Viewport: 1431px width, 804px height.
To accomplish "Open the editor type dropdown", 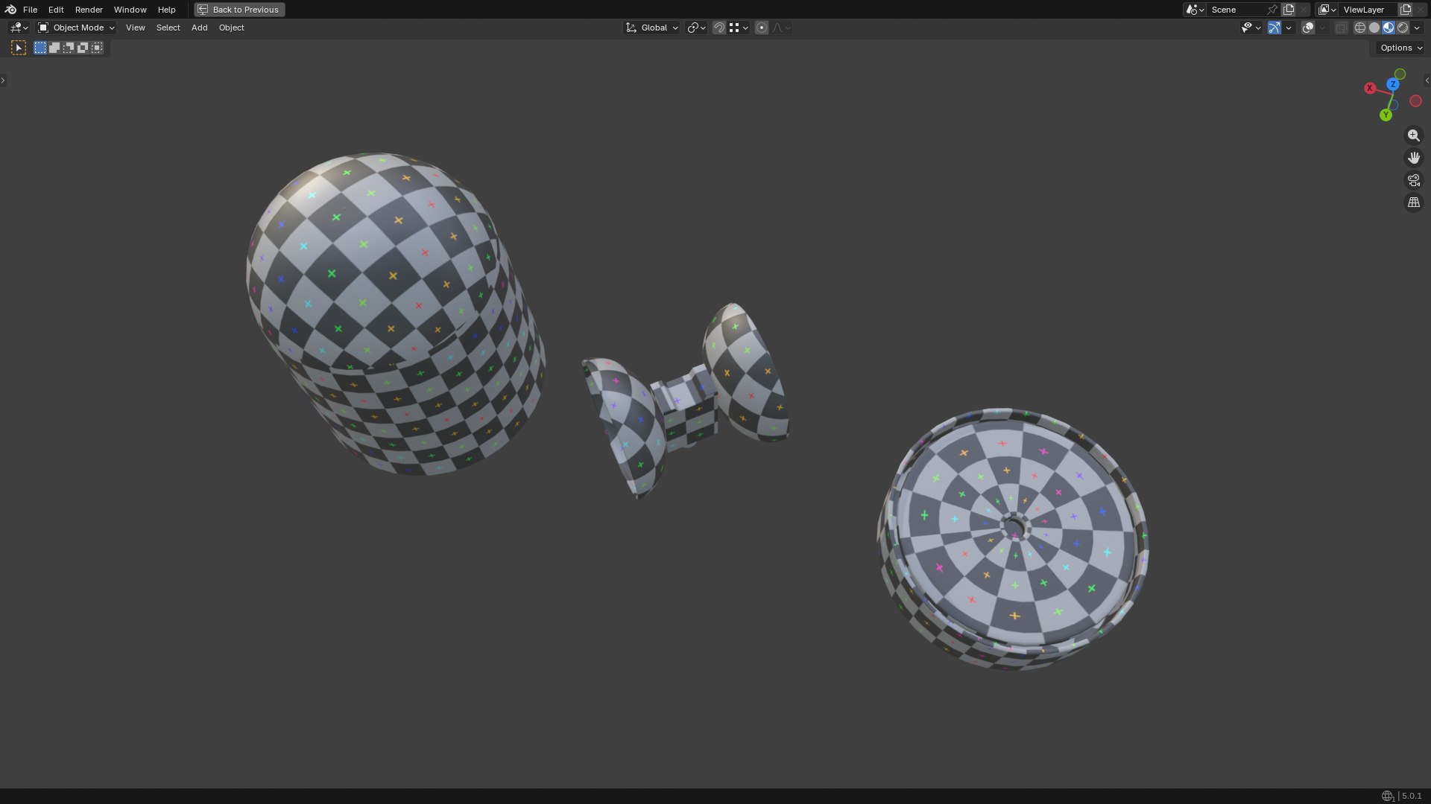I will pos(19,28).
